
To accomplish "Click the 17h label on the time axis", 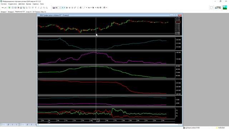I will coord(115,120).
